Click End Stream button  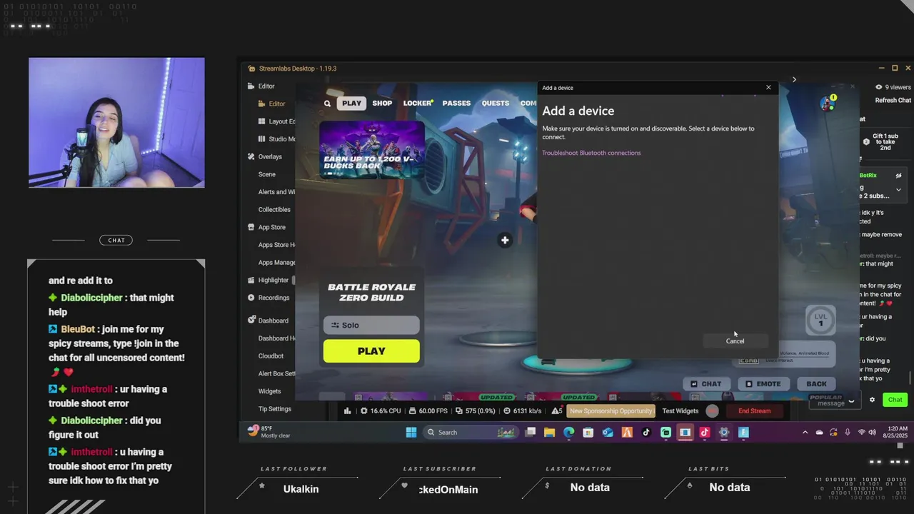(754, 410)
